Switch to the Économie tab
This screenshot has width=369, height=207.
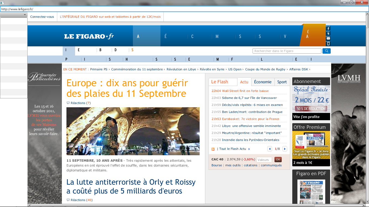pyautogui.click(x=263, y=82)
